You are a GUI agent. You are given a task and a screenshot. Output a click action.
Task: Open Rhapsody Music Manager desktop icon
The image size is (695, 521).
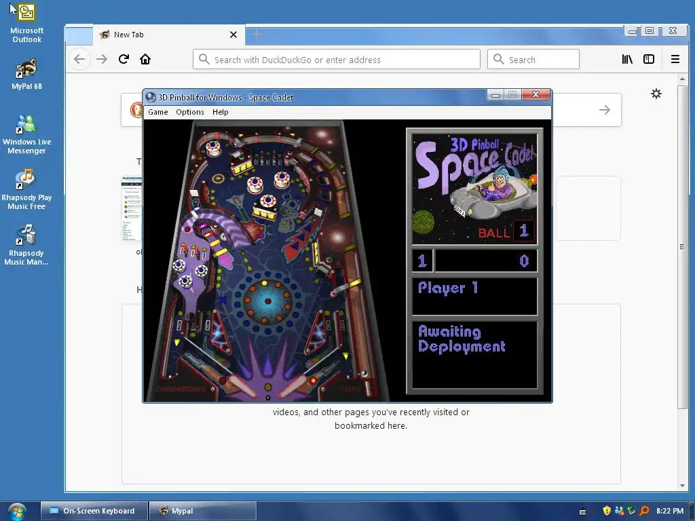click(26, 245)
